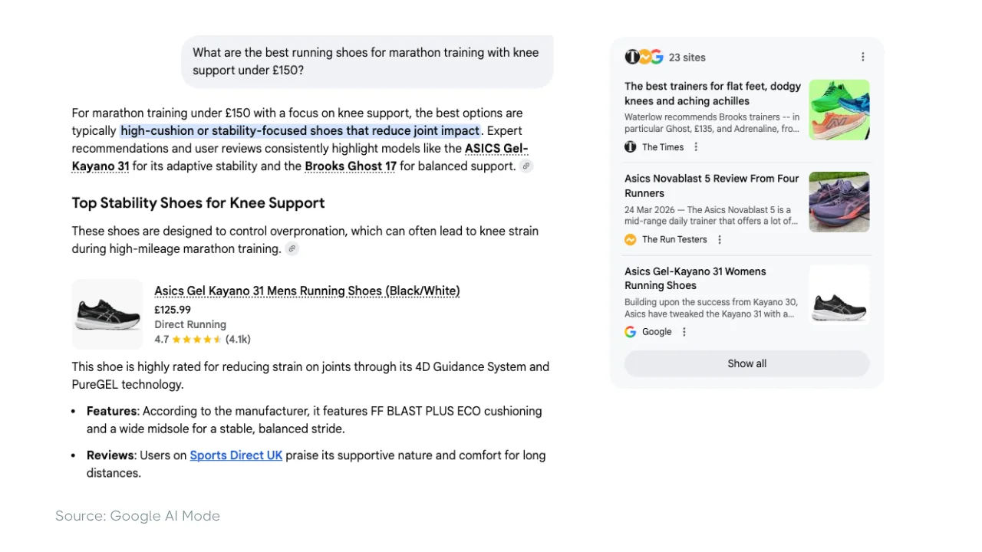Open the Sports Direct UK link
Viewport: 982px width, 552px height.
pos(236,455)
